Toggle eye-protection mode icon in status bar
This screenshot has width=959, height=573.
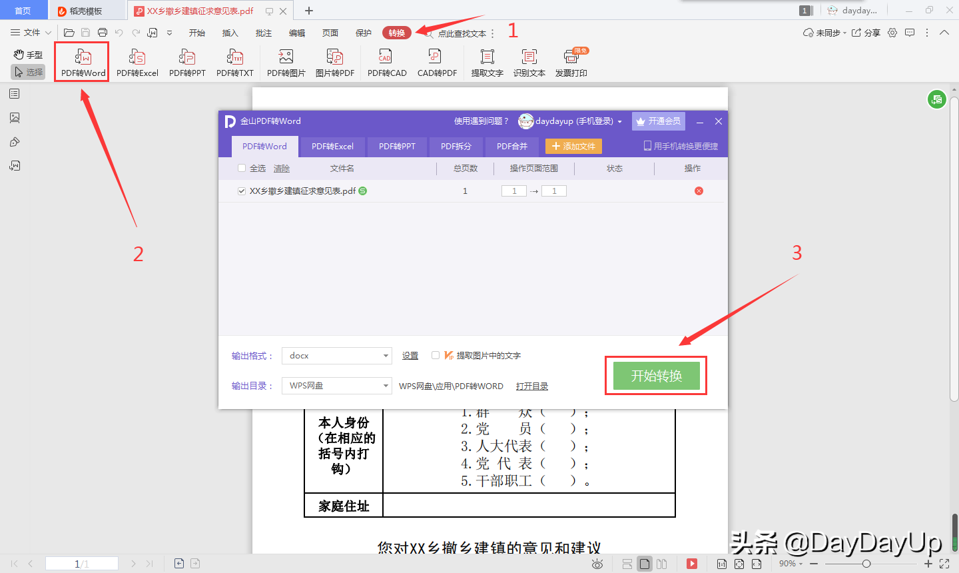click(597, 564)
